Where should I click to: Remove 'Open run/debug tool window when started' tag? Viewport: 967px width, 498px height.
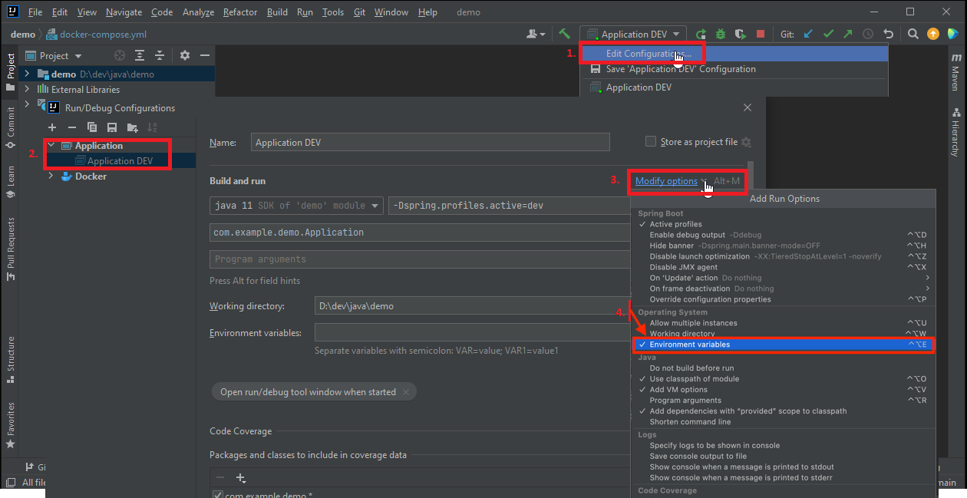tap(406, 392)
